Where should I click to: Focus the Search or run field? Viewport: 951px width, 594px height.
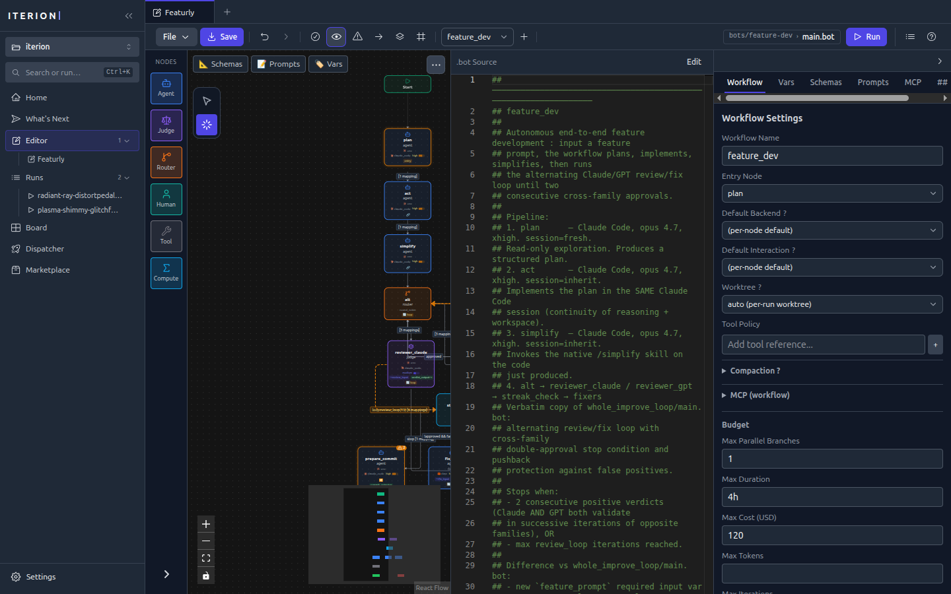tap(72, 73)
